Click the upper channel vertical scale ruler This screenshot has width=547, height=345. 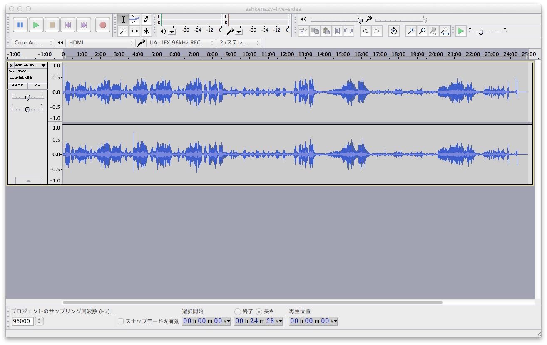pos(55,92)
